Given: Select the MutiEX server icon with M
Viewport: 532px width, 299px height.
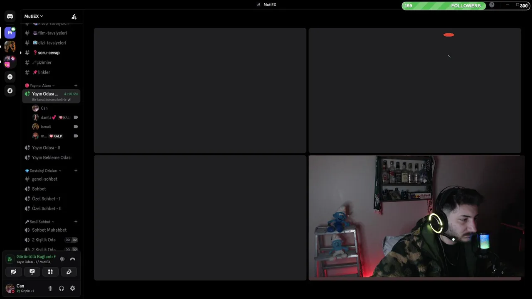Looking at the screenshot, I should tap(10, 32).
